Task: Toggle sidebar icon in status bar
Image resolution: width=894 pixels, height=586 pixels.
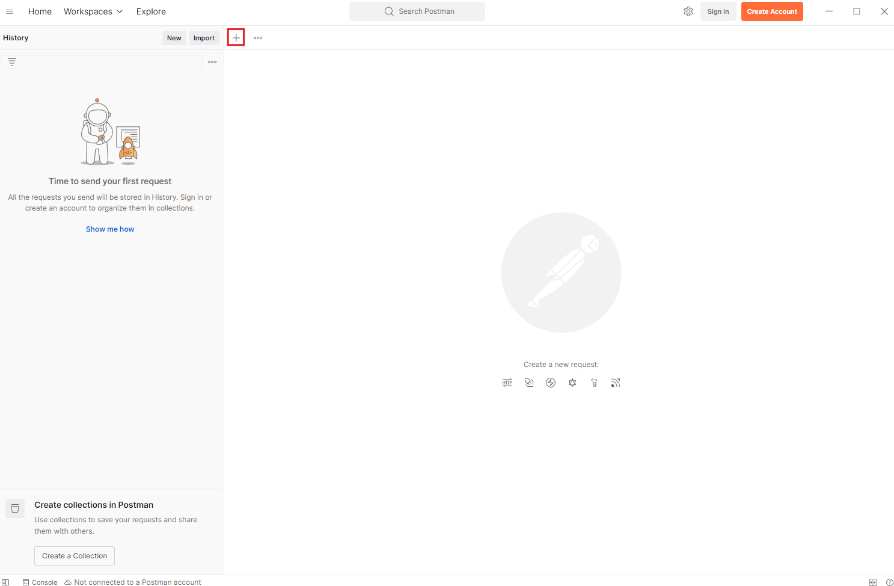Action: 6,582
